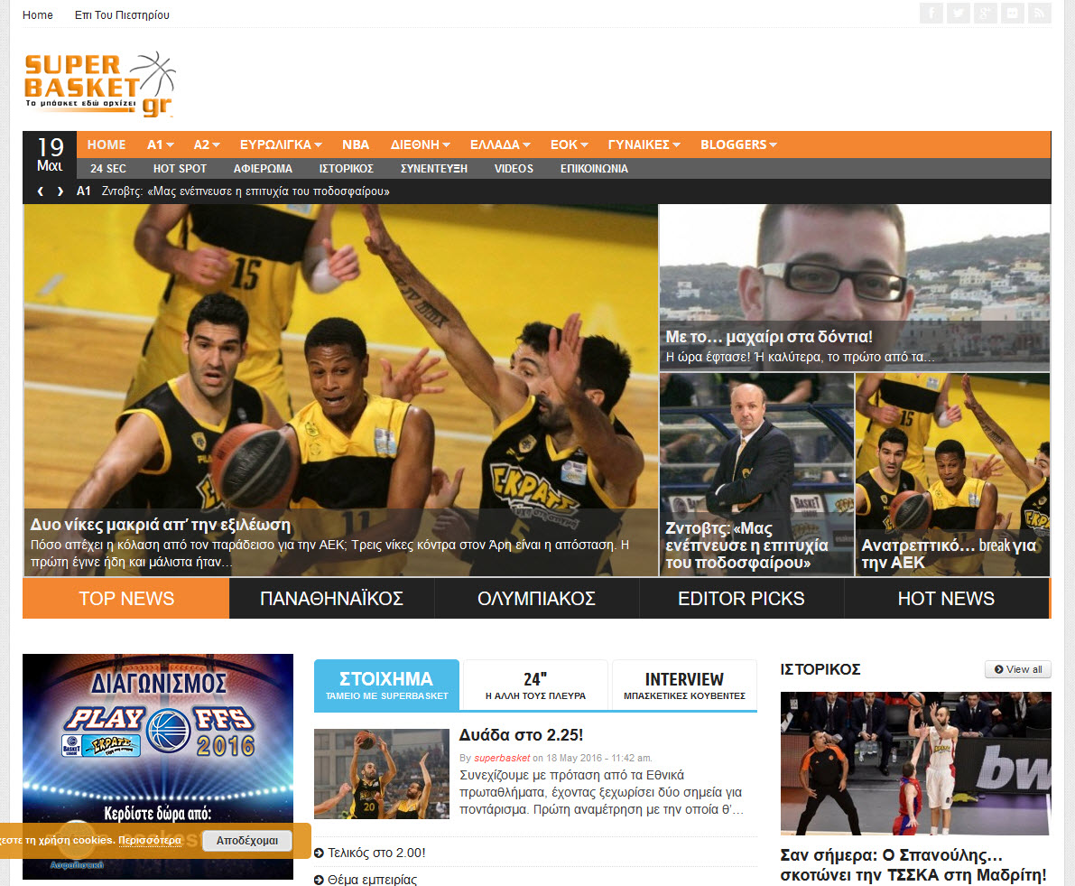1075x886 pixels.
Task: Switch to the ΟΛΥΜΠΙΑΚΟΣ tab
Action: tap(536, 599)
